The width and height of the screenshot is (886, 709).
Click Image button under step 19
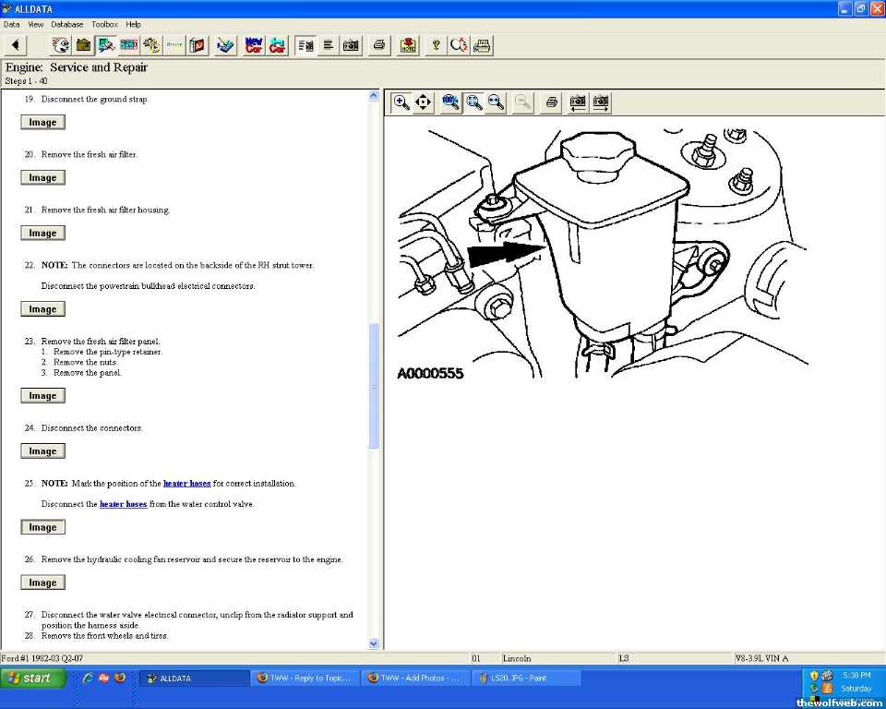pyautogui.click(x=42, y=122)
